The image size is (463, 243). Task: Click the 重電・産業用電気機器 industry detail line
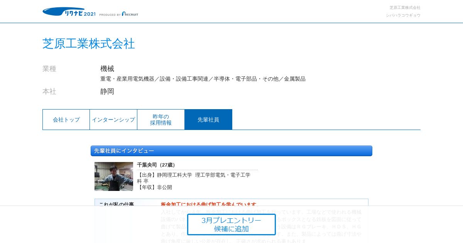click(x=203, y=79)
